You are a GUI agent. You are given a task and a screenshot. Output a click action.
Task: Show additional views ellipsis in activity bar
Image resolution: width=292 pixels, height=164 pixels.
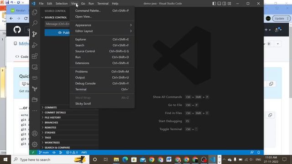tap(35, 111)
